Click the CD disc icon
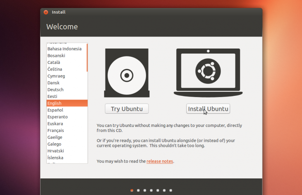302x195 pixels. coord(127,73)
